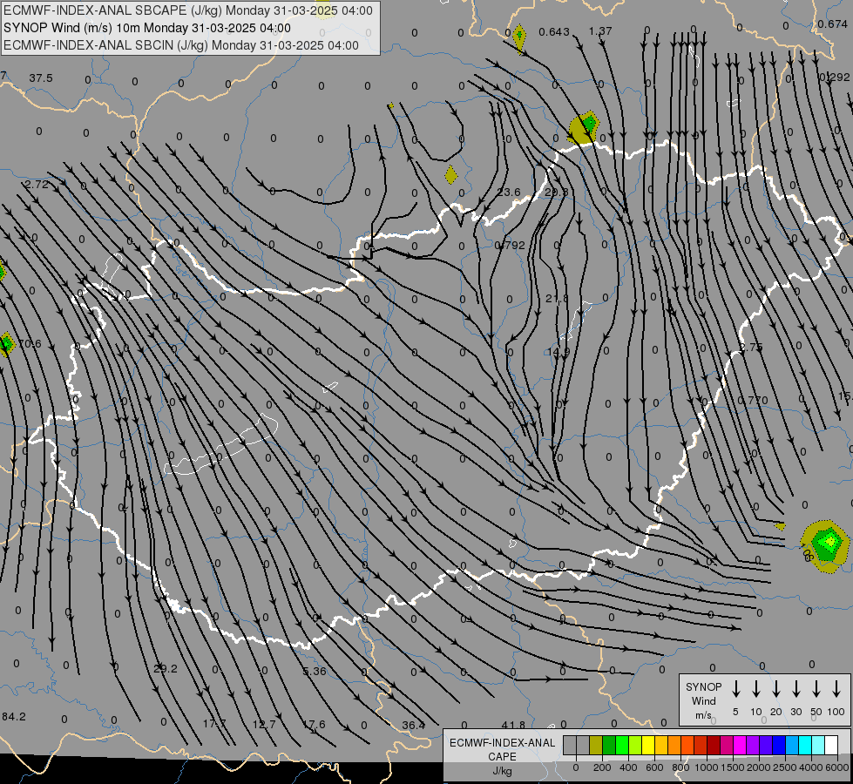Select the bright magenta swatch in CAPE legend
The height and width of the screenshot is (784, 853).
pos(740,746)
